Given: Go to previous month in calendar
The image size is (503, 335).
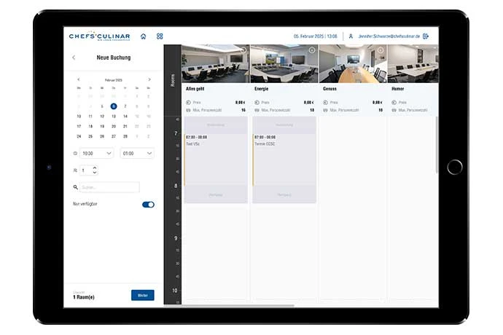Looking at the screenshot, I should 78,79.
